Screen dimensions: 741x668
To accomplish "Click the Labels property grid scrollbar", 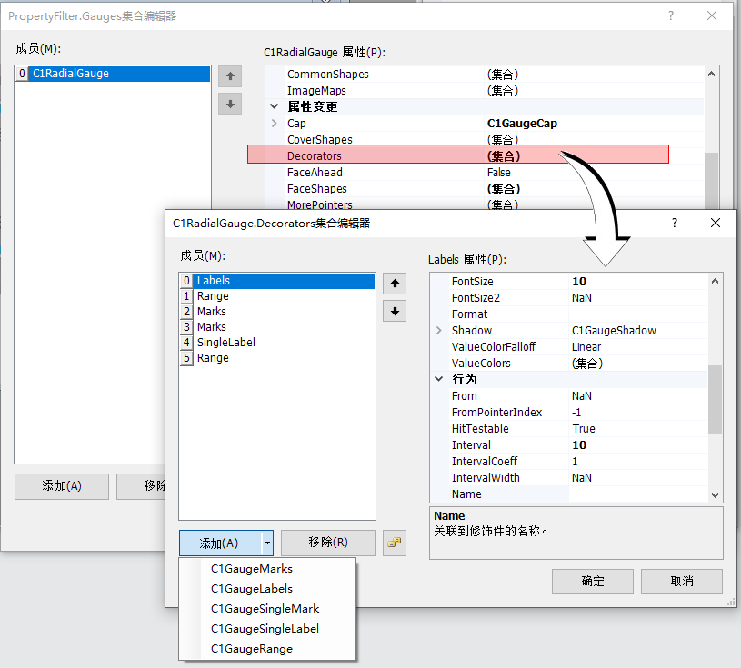I will (x=716, y=400).
